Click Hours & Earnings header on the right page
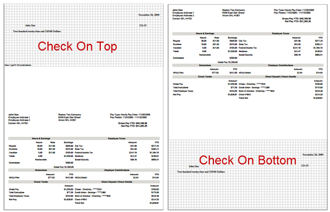 tap(205, 33)
